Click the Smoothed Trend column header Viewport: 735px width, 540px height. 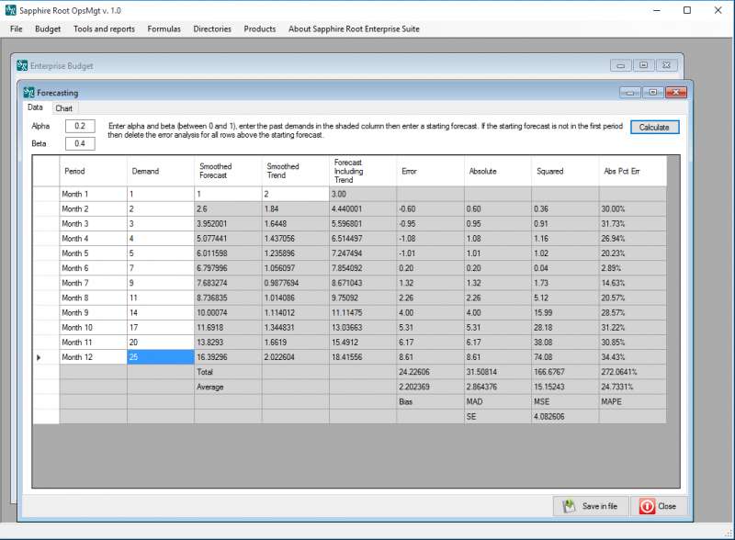[x=296, y=171]
